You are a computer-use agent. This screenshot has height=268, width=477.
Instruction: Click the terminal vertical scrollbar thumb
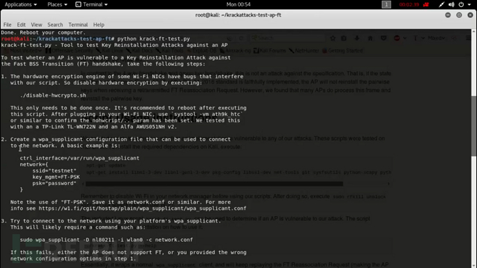point(474,126)
